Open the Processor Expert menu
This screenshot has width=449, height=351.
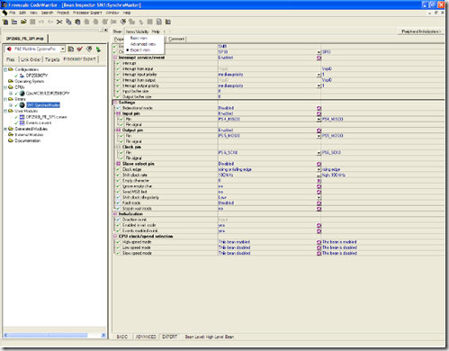click(87, 13)
